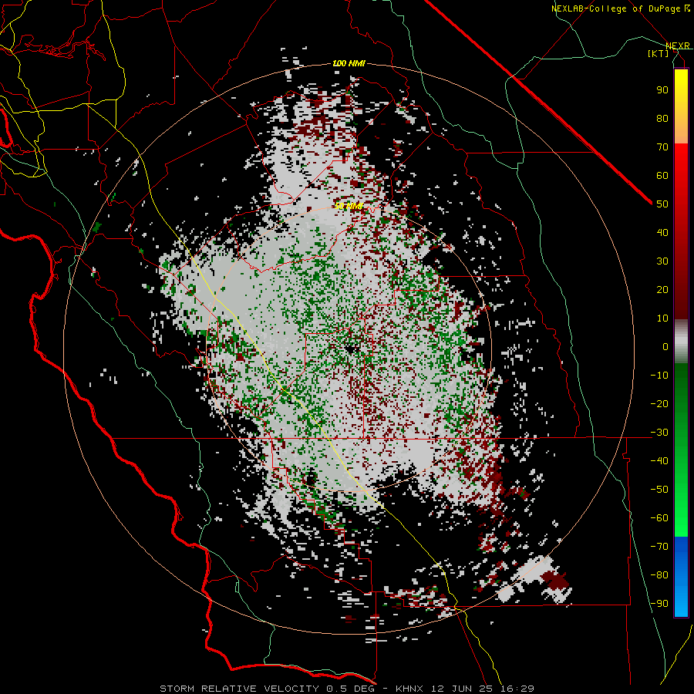This screenshot has height=694, width=694.
Task: Click the NEXLAB-College of DuPage credit text
Action: tap(620, 8)
